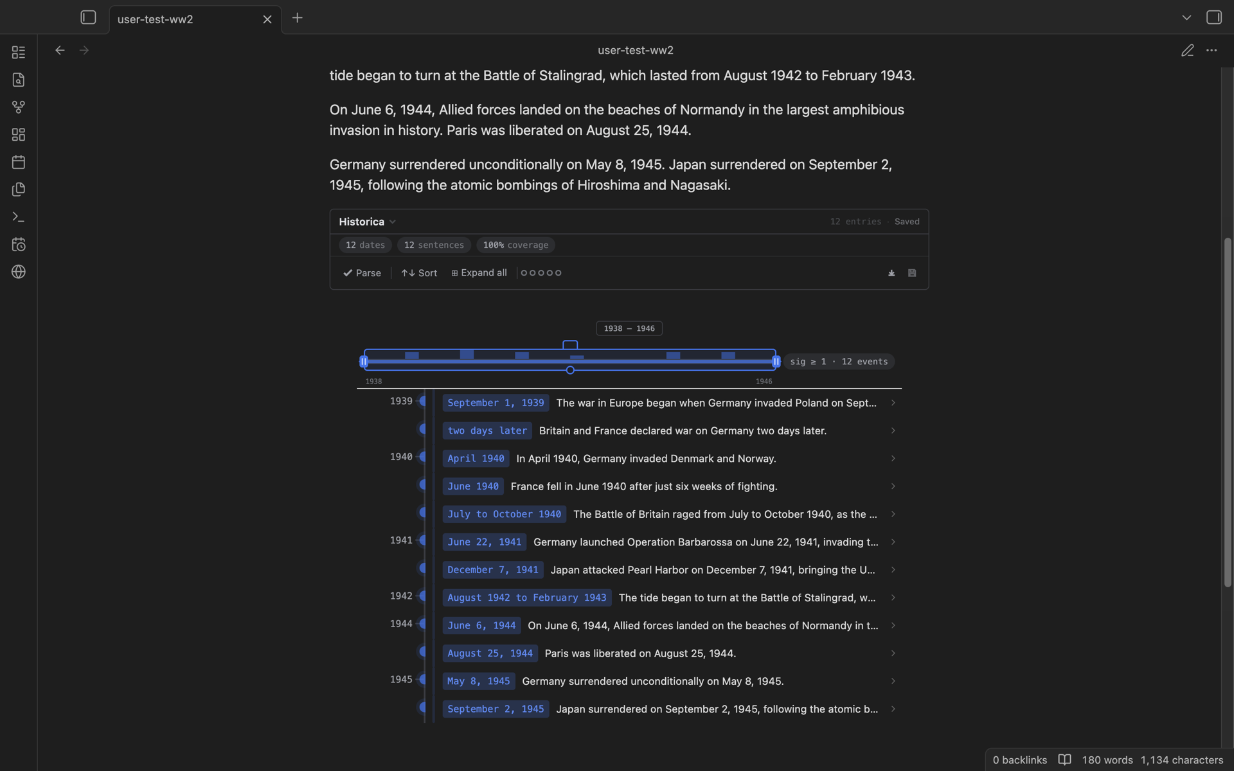Open the daily note calendar icon
The height and width of the screenshot is (771, 1234).
pyautogui.click(x=19, y=162)
